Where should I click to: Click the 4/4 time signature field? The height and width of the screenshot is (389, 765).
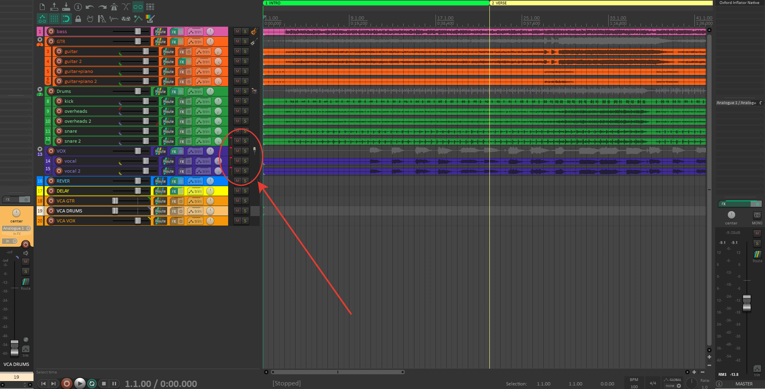653,383
